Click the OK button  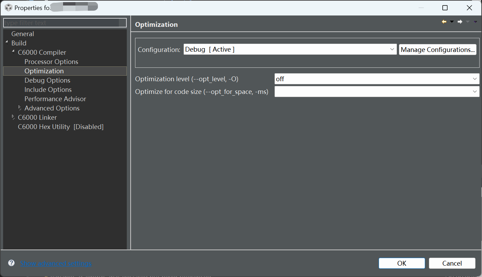(402, 263)
